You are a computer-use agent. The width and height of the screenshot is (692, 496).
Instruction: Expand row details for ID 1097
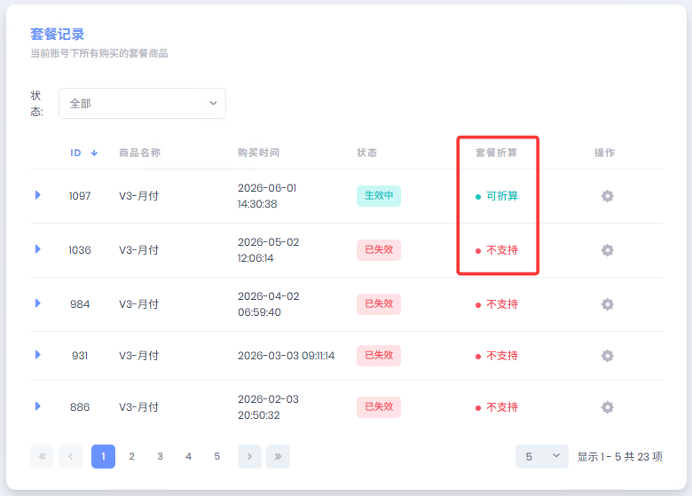38,195
